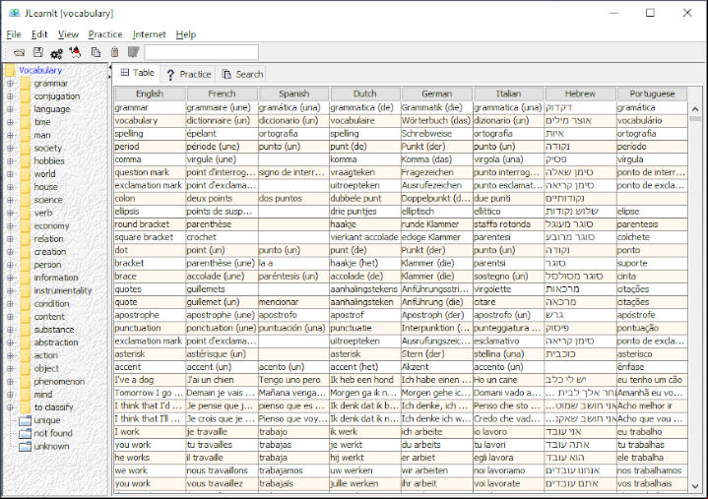This screenshot has height=499, width=708.
Task: Select the abstraction category in tree
Action: 56,343
